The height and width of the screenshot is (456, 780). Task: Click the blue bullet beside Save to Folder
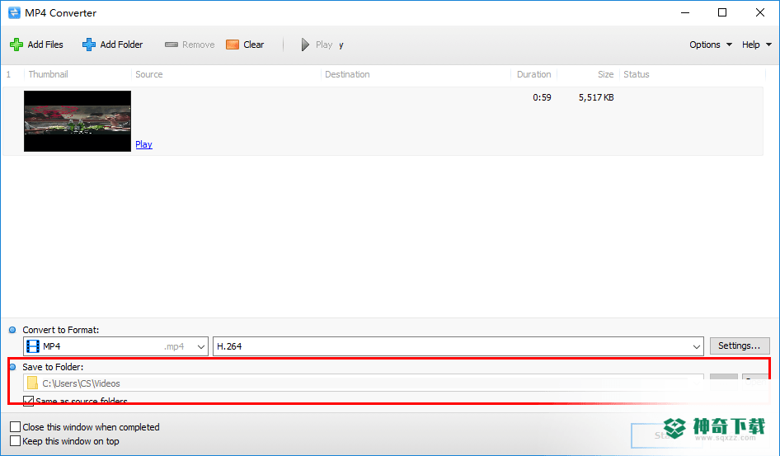(12, 367)
